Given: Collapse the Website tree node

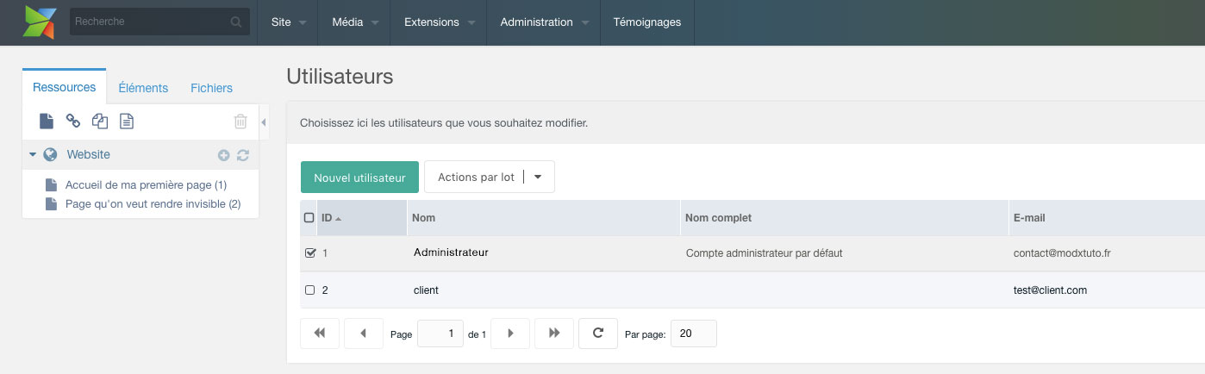Looking at the screenshot, I should 33,155.
